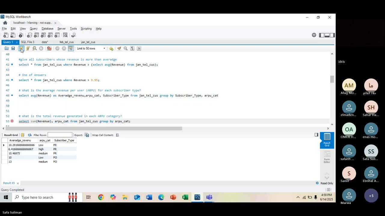The height and width of the screenshot is (216, 385).
Task: Execute the query with the lightning bolt icon
Action: (21, 48)
